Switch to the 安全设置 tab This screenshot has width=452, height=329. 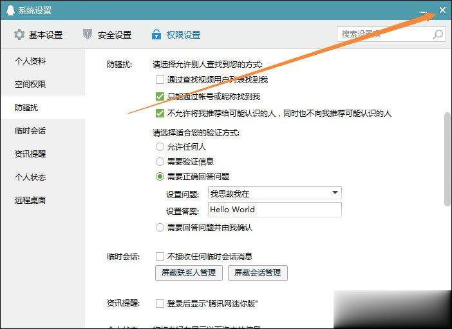pos(107,35)
